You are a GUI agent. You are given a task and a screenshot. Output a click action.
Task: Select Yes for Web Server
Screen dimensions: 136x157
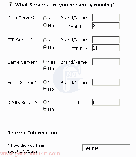coord(45,18)
